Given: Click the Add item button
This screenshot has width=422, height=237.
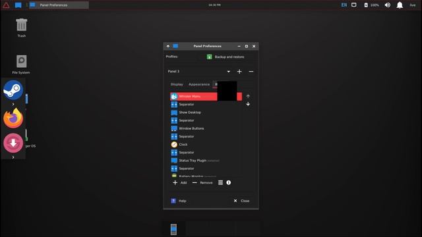Looking at the screenshot, I should click(x=179, y=183).
